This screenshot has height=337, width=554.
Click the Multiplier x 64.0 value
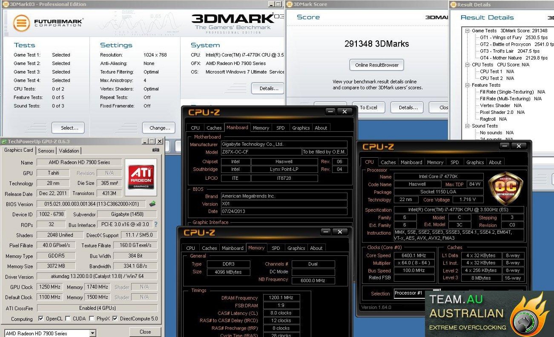pyautogui.click(x=413, y=263)
